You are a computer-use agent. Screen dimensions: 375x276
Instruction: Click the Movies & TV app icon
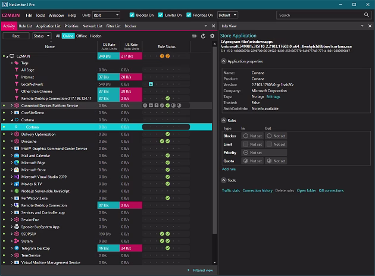(x=17, y=184)
